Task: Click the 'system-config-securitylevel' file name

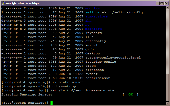Action: [x=113, y=57]
